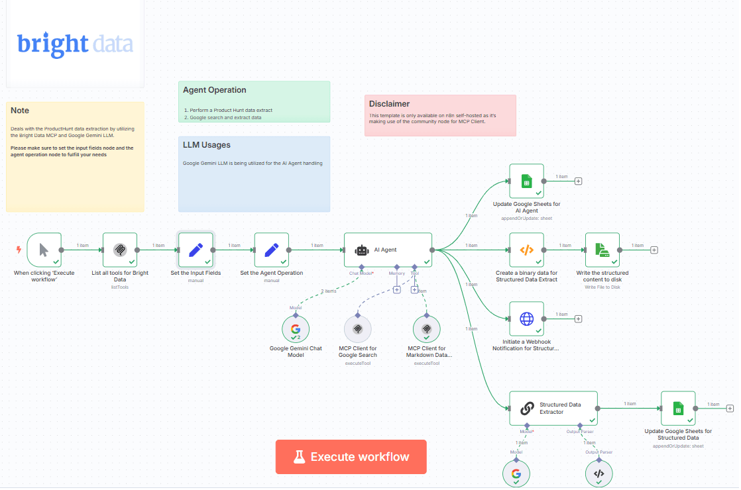Add node after Update Google Sheets for AI Agent
741x490 pixels.
(578, 181)
